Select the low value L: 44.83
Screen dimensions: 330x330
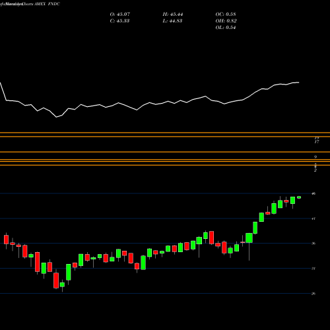point(172,21)
